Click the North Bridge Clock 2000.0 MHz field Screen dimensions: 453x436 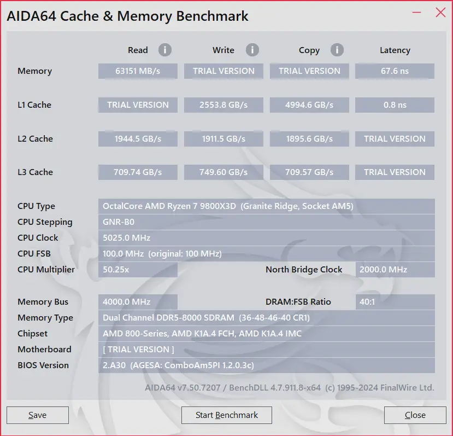pyautogui.click(x=395, y=270)
